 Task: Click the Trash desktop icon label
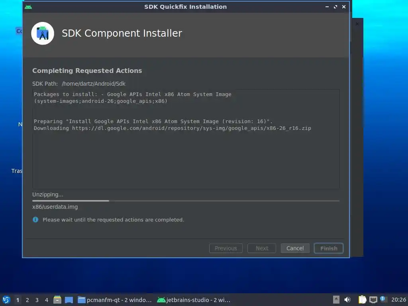17,171
